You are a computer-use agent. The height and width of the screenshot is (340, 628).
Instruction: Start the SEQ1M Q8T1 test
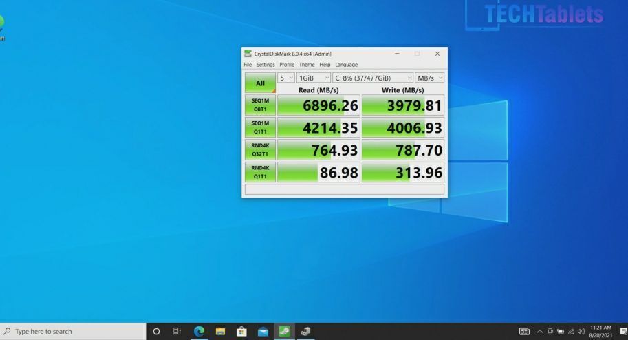[x=260, y=105]
